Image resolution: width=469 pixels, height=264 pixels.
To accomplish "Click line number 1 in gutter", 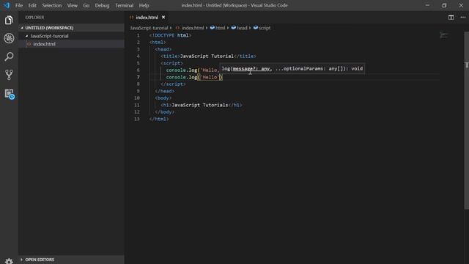I will point(139,35).
